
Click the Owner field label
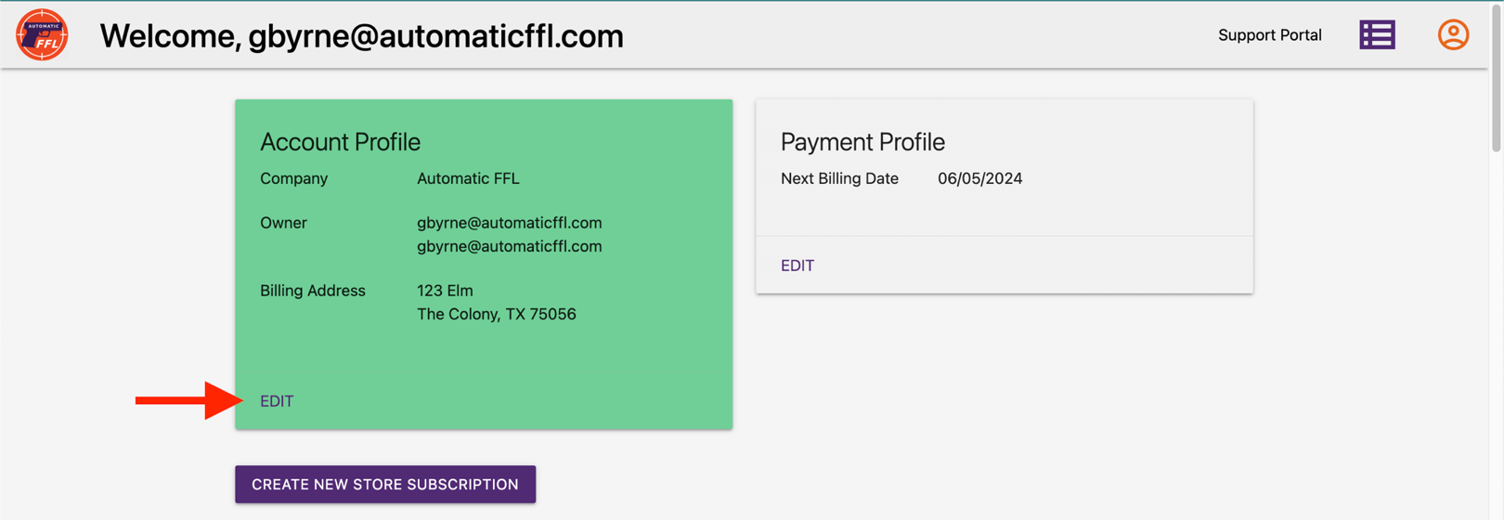click(283, 223)
